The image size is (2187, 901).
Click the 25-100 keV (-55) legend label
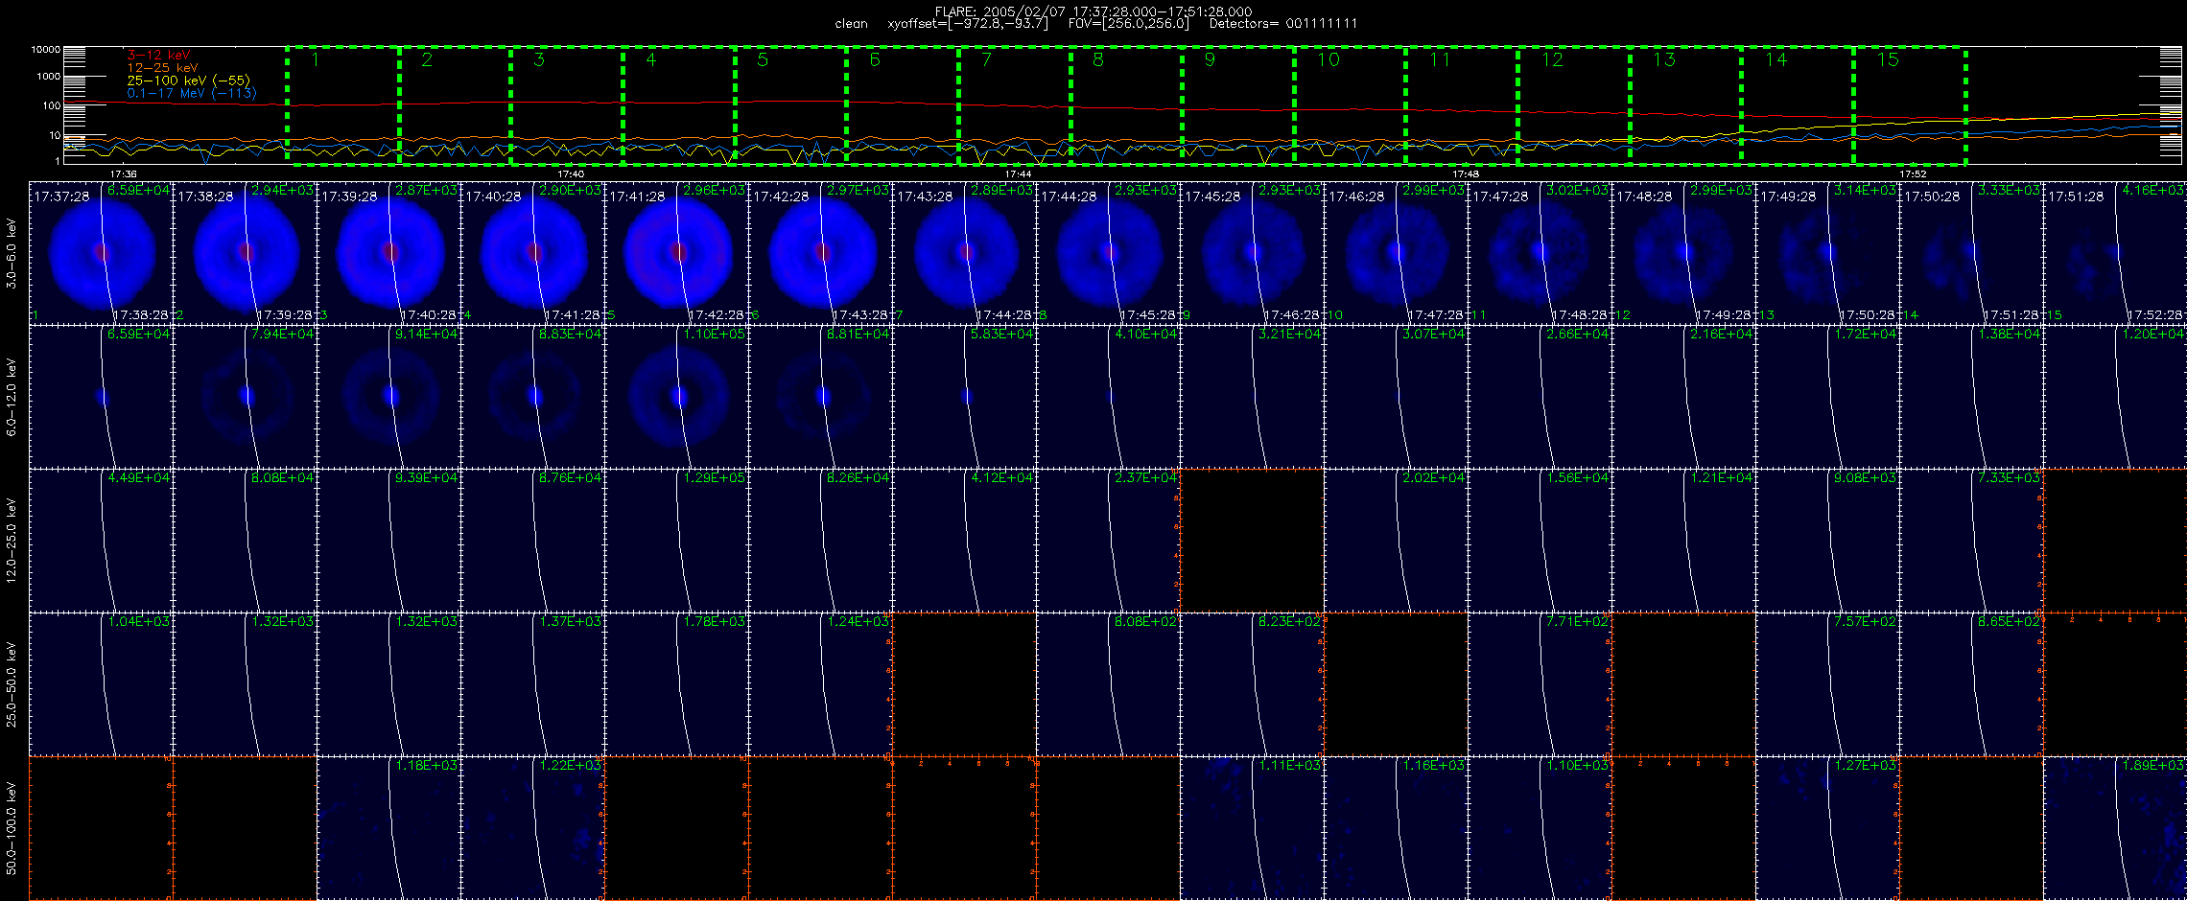pyautogui.click(x=188, y=81)
